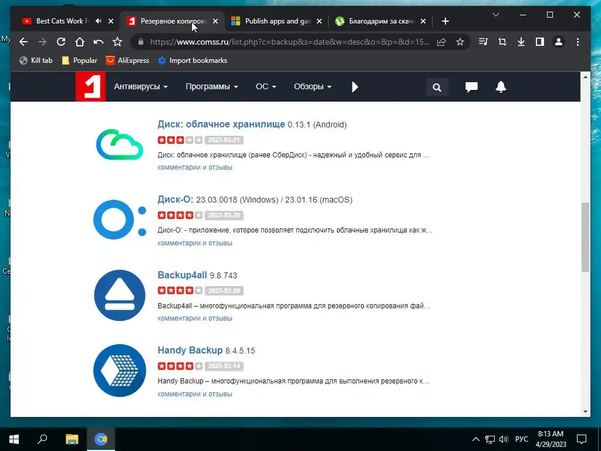Screen dimensions: 601x451
Task: Open the AliExpress bookmark
Action: [x=127, y=60]
